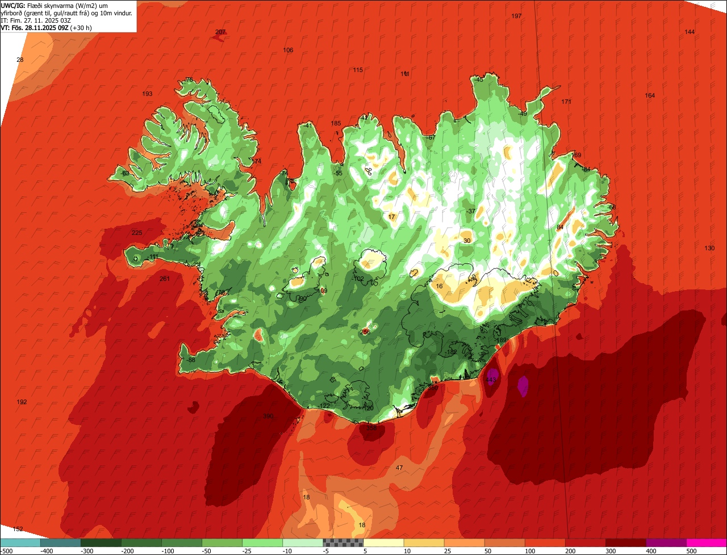Click the map value 17 inland
Viewport: 727px width, 555px height.
[391, 217]
